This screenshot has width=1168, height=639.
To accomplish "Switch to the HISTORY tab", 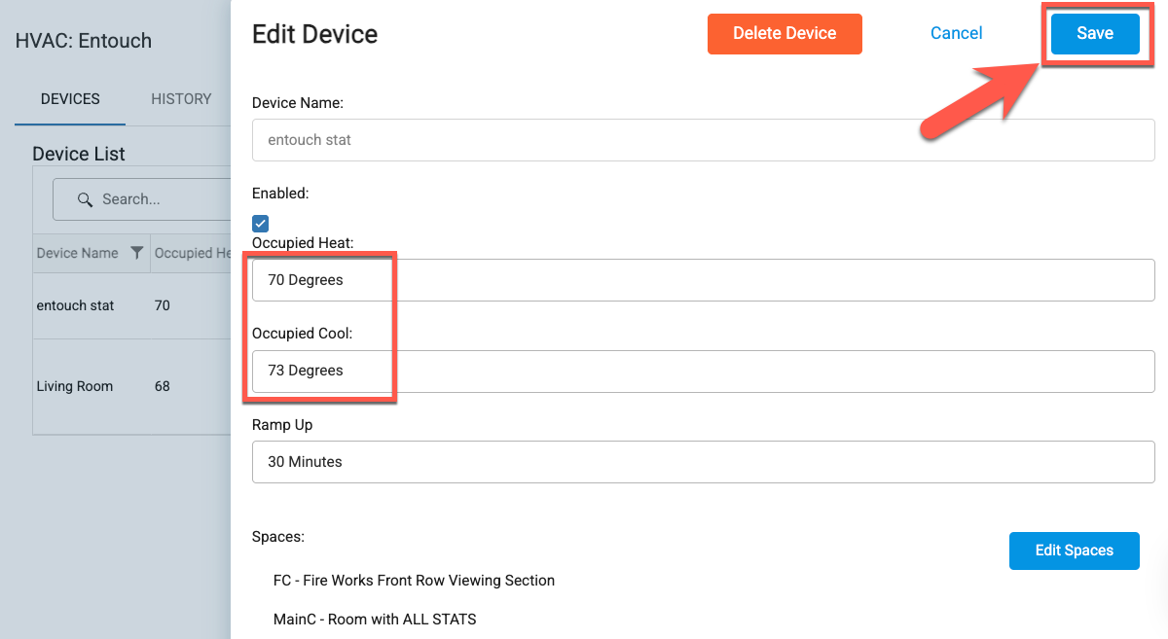I will (x=181, y=99).
